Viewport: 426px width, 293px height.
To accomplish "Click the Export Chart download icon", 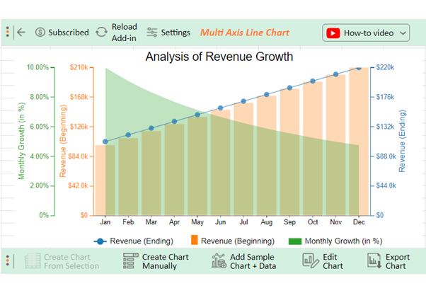I will point(374,260).
